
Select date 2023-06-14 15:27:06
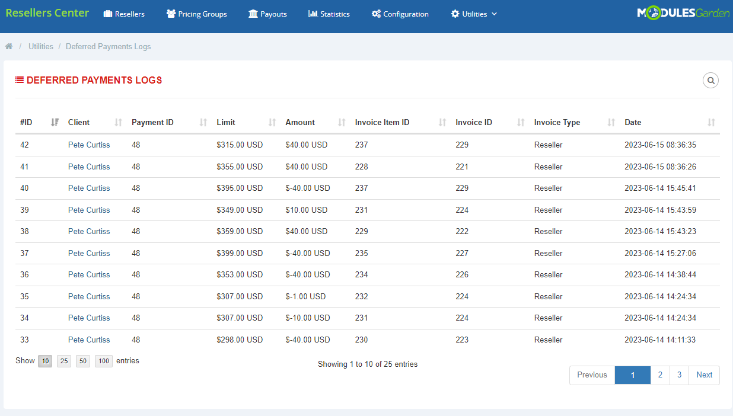pyautogui.click(x=660, y=253)
